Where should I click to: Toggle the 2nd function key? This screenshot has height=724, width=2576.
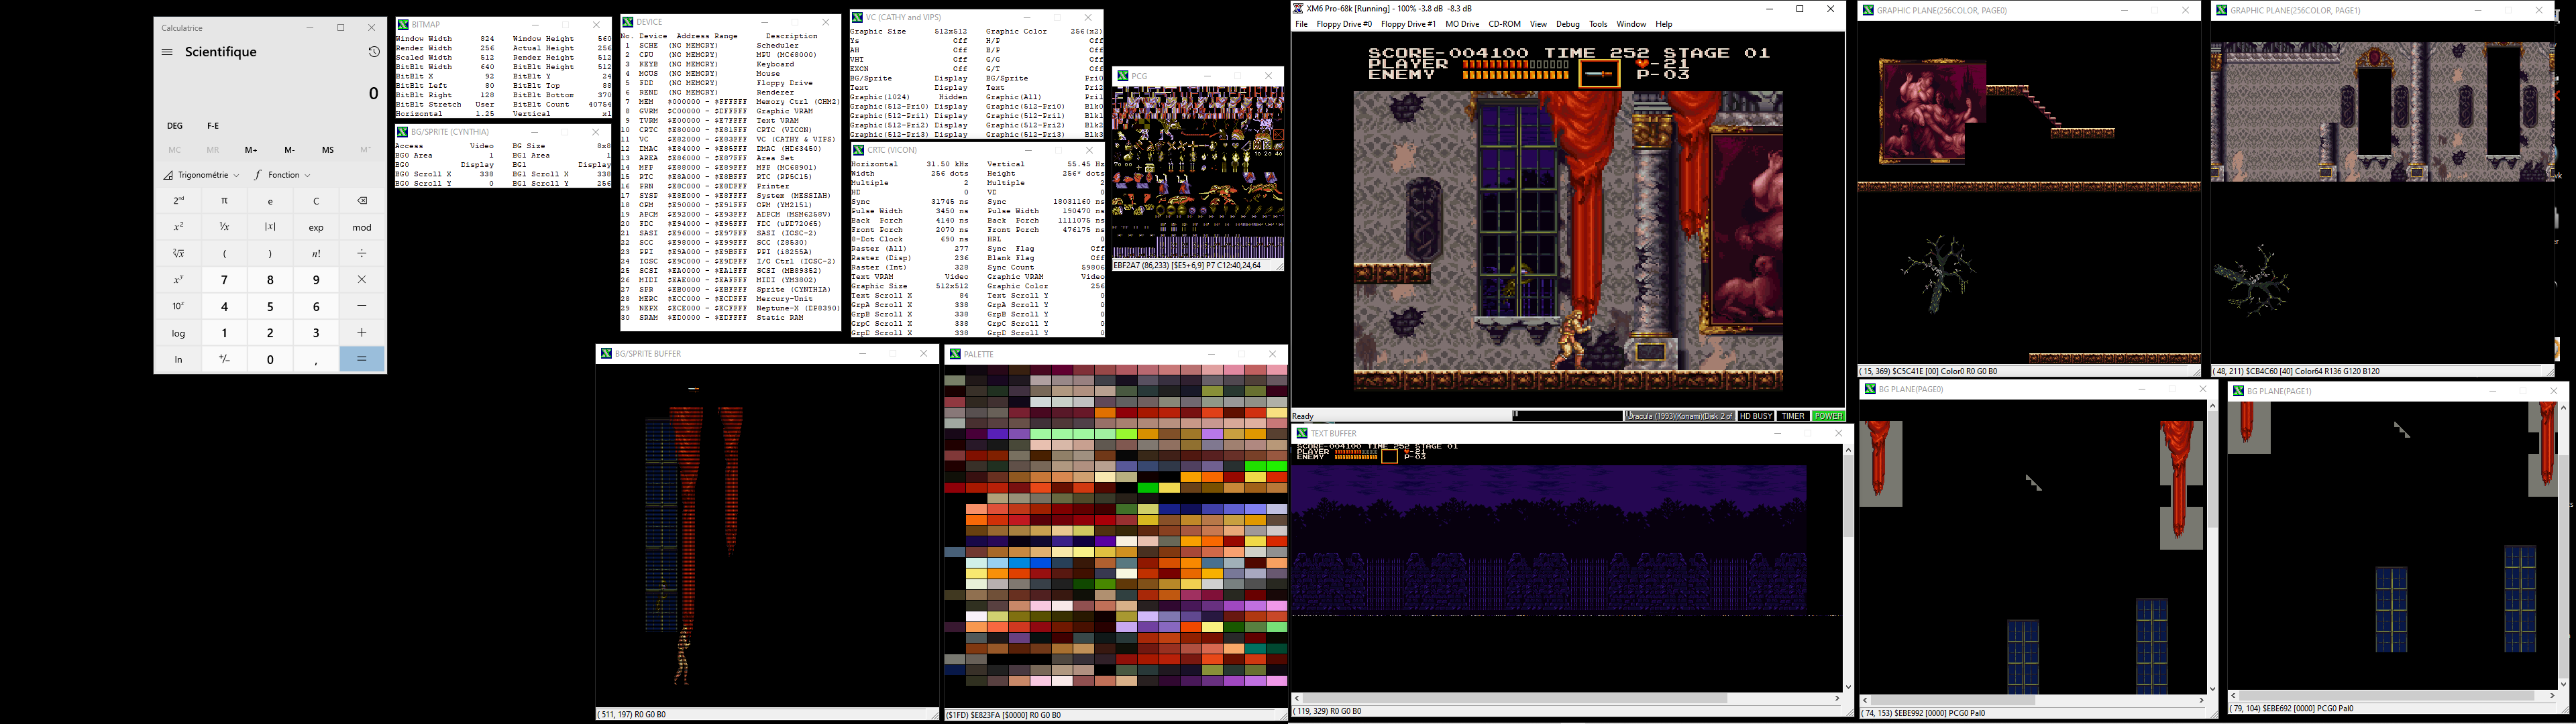coord(179,201)
